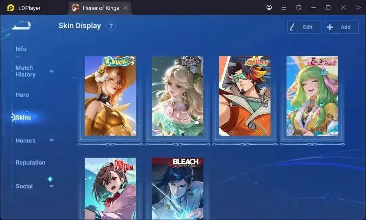Minimize the LDPlayer window
366x220 pixels.
313,8
